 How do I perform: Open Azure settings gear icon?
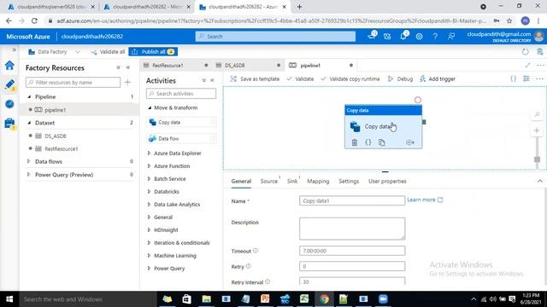tap(419, 36)
